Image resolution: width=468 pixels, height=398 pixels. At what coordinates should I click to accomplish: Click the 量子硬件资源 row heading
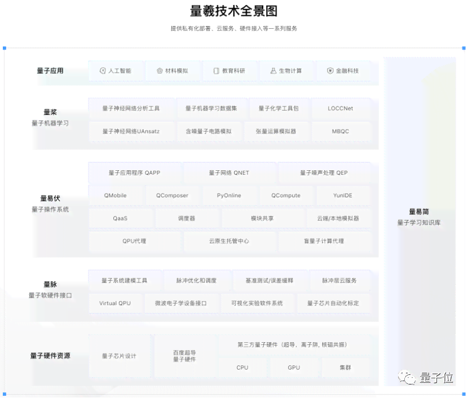(50, 356)
